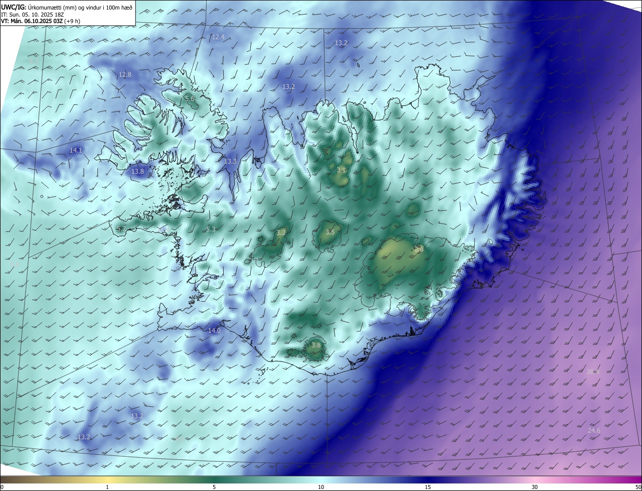Click the 12.4 value label on map
642x491 pixels.
point(218,37)
